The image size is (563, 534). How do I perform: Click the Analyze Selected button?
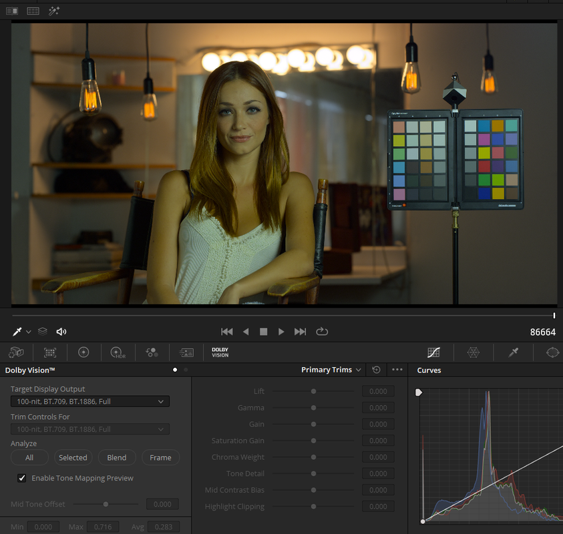[x=73, y=457]
